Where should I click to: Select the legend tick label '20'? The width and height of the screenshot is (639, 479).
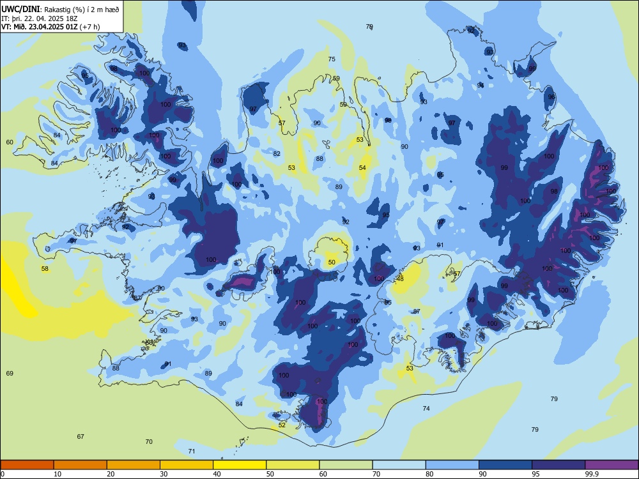111,474
